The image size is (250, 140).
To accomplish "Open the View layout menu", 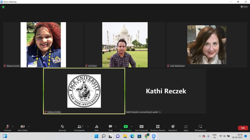I will click(244, 7).
